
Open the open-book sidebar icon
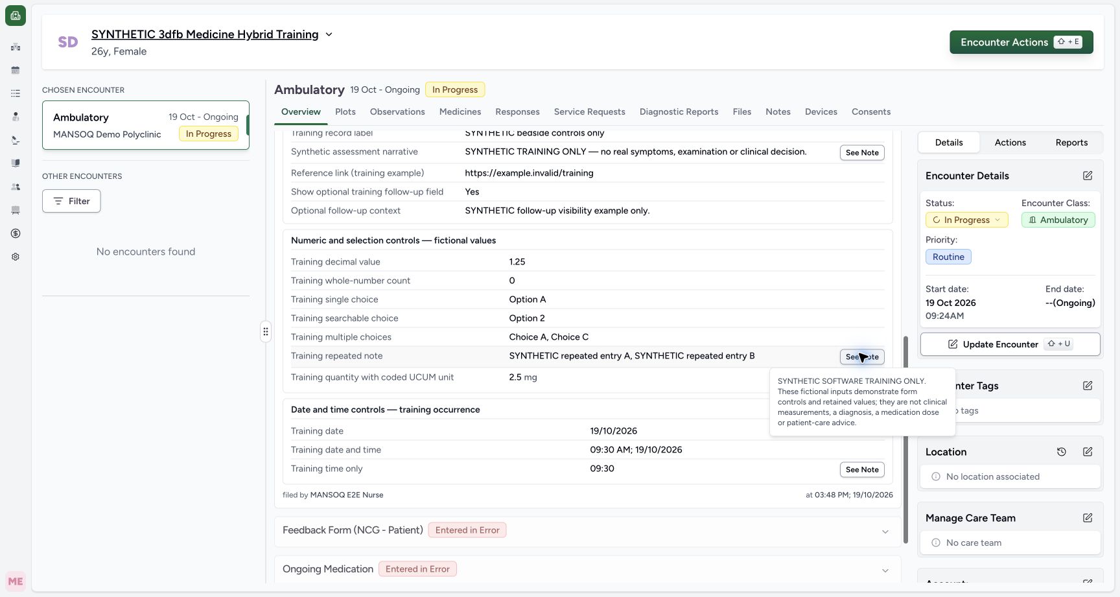click(16, 163)
